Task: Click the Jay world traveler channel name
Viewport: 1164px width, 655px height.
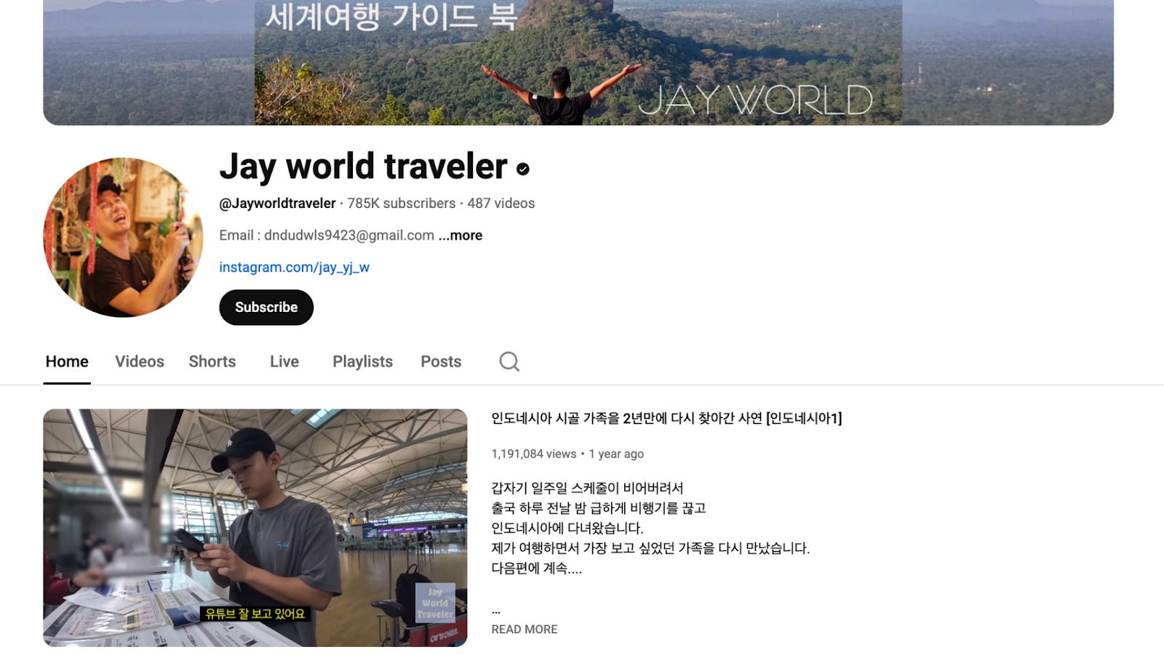Action: point(364,166)
